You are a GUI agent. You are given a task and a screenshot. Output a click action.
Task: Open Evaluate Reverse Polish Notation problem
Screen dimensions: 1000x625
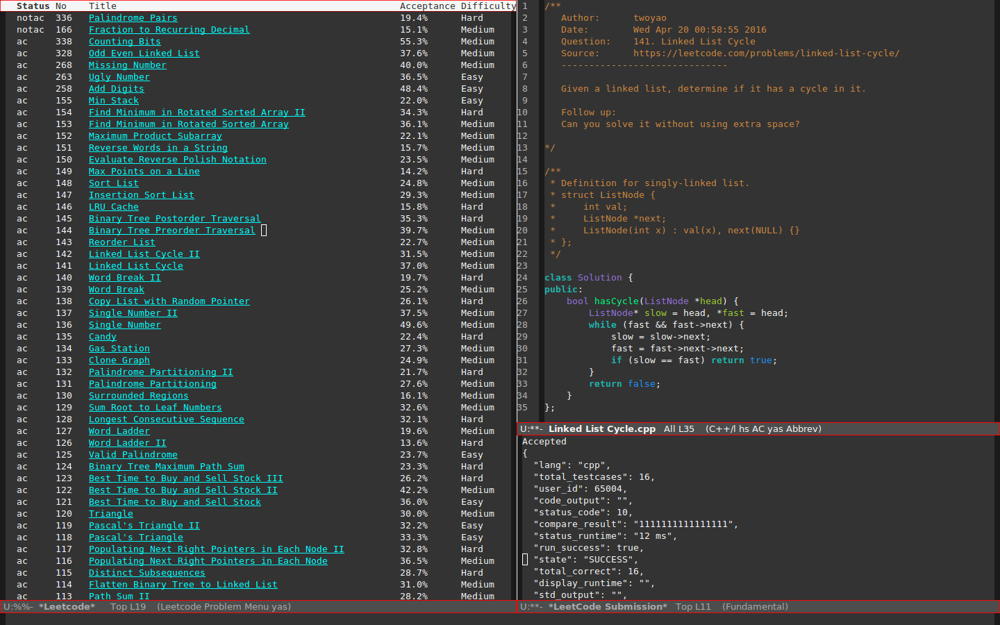point(177,160)
